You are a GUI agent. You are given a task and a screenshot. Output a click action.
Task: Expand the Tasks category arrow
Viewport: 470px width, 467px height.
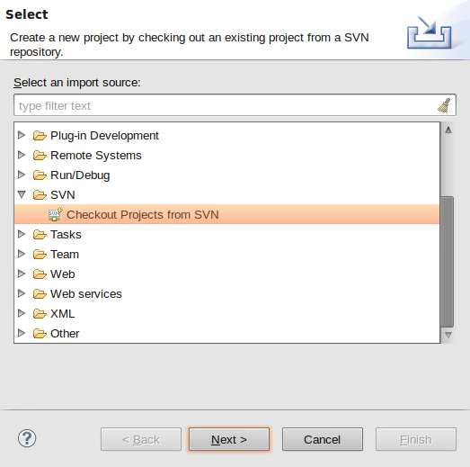coord(22,234)
